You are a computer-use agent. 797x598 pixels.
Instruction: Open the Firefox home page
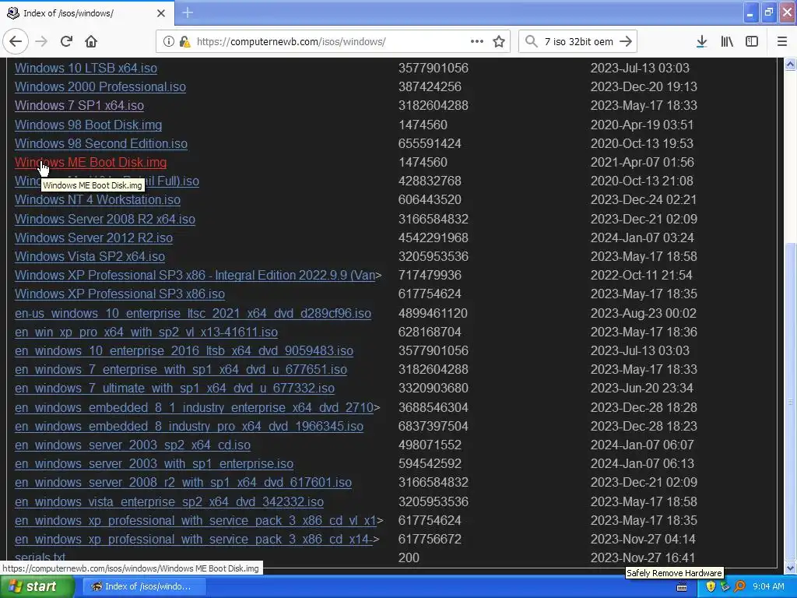[91, 42]
